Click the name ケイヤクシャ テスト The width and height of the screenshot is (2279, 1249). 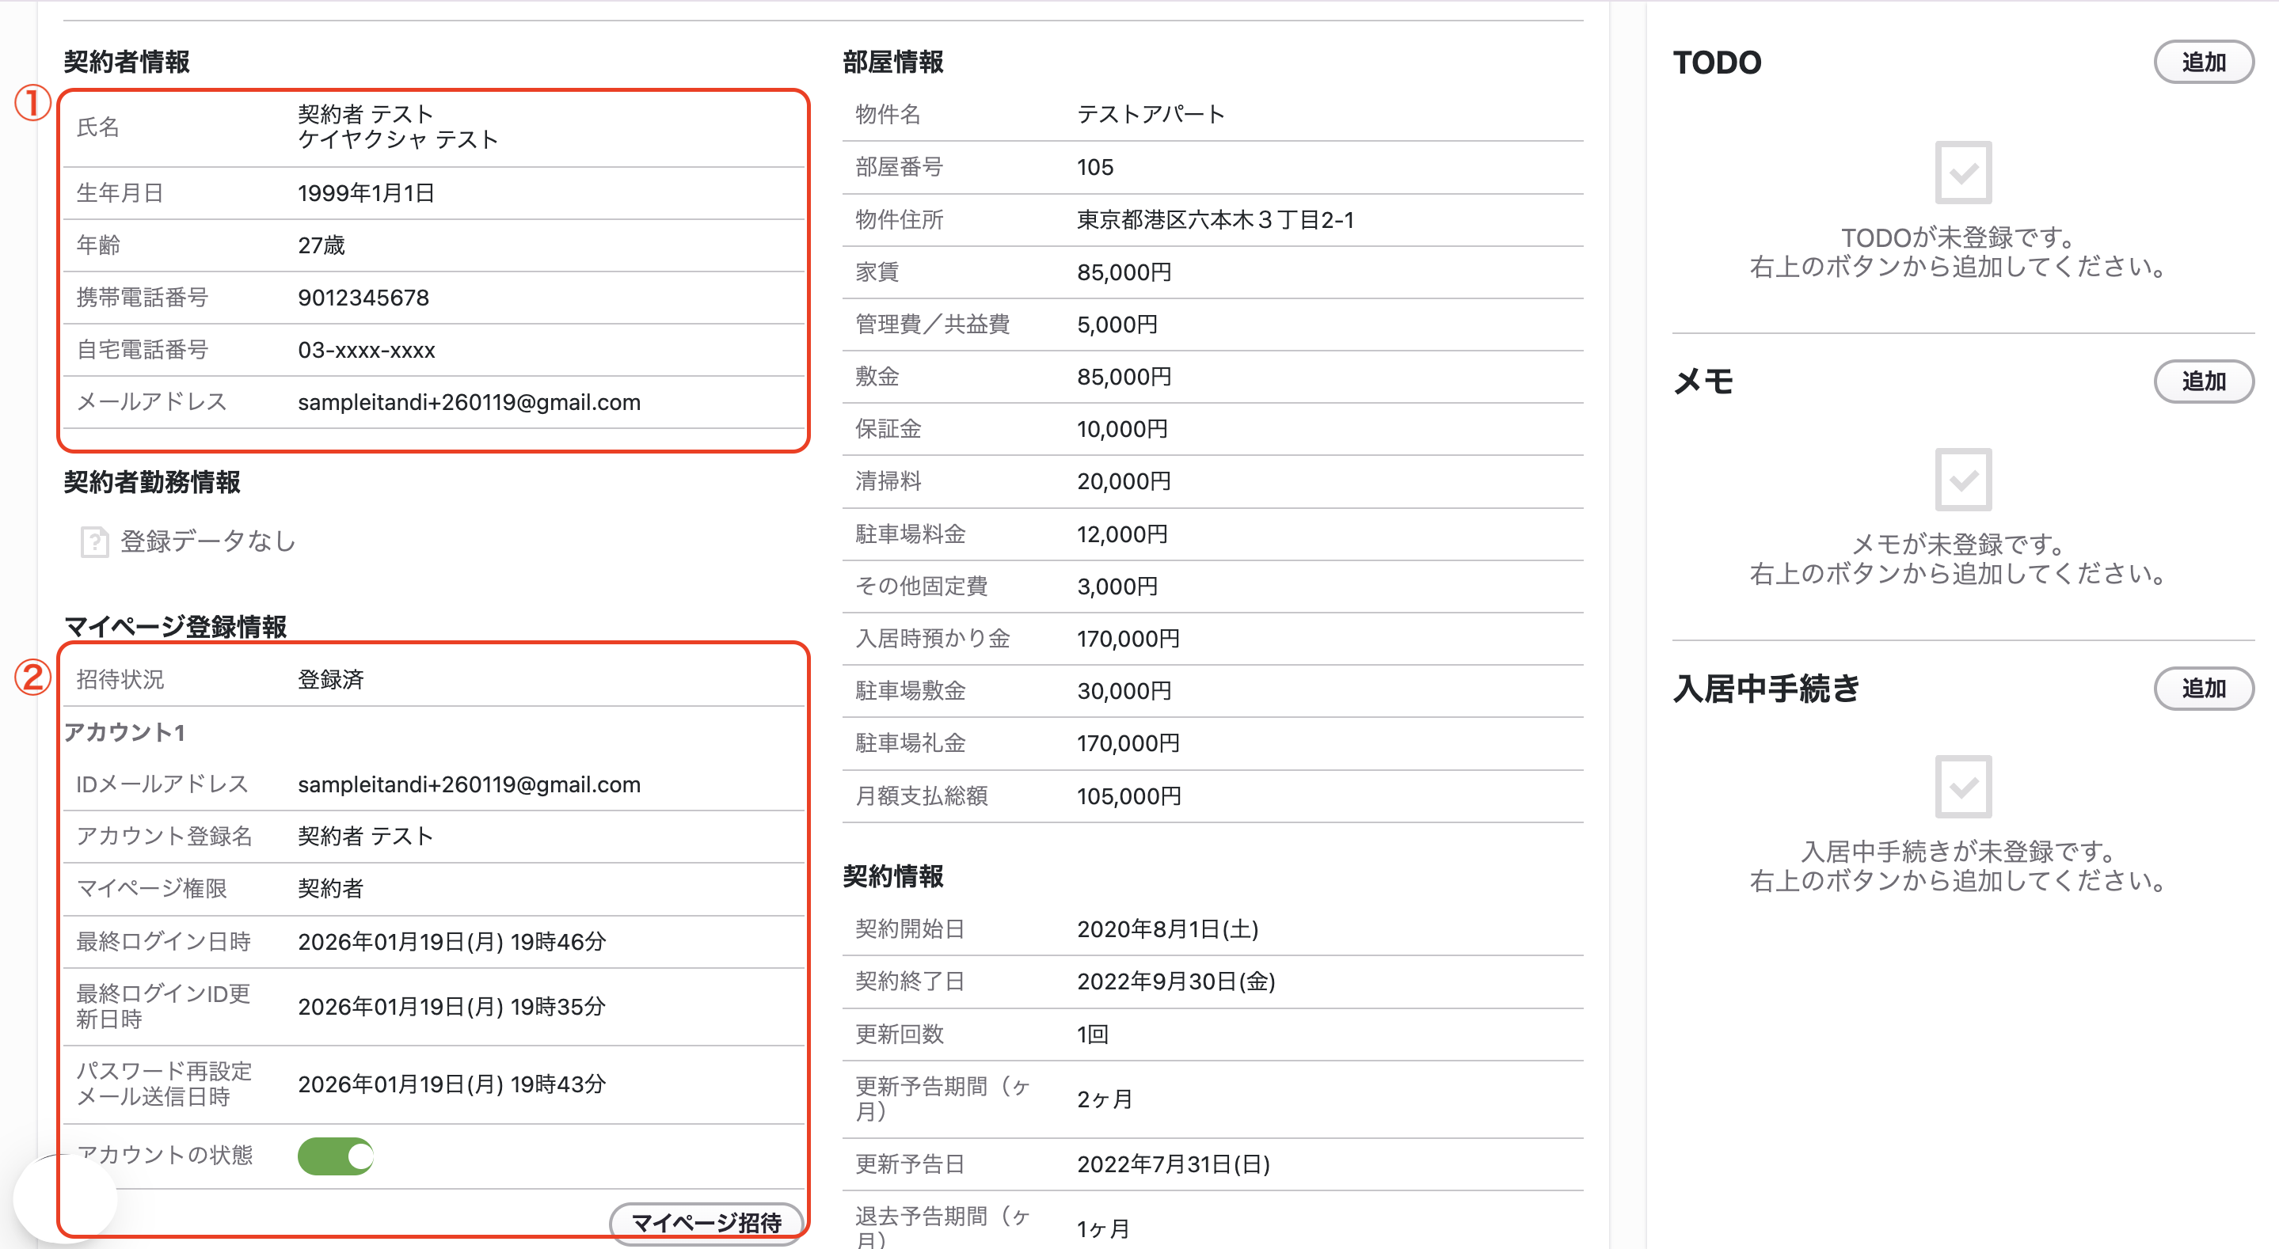398,140
